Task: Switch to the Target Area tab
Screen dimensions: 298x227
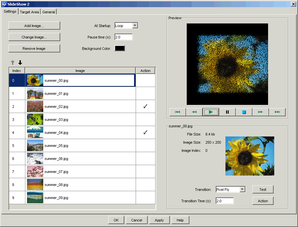Action: (29, 12)
